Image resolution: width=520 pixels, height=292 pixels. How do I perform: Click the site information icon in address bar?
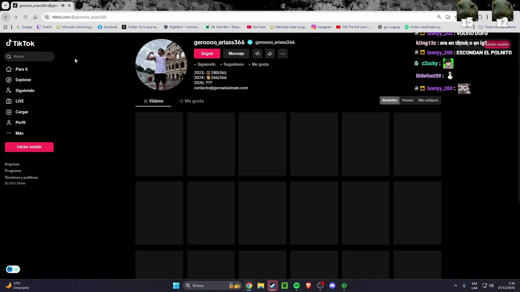[47, 17]
